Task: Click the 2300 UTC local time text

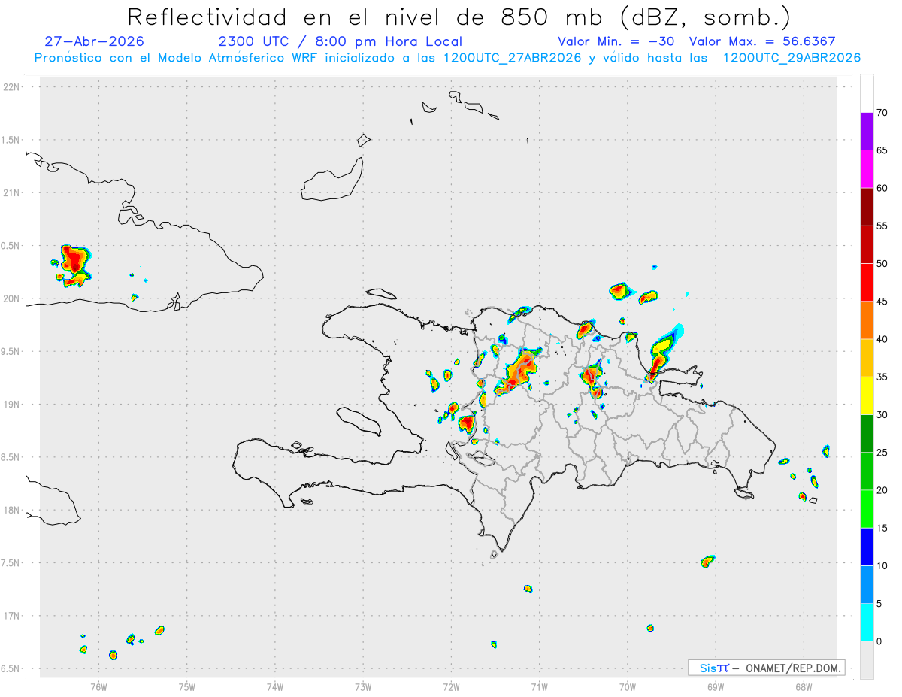Action: pyautogui.click(x=340, y=41)
